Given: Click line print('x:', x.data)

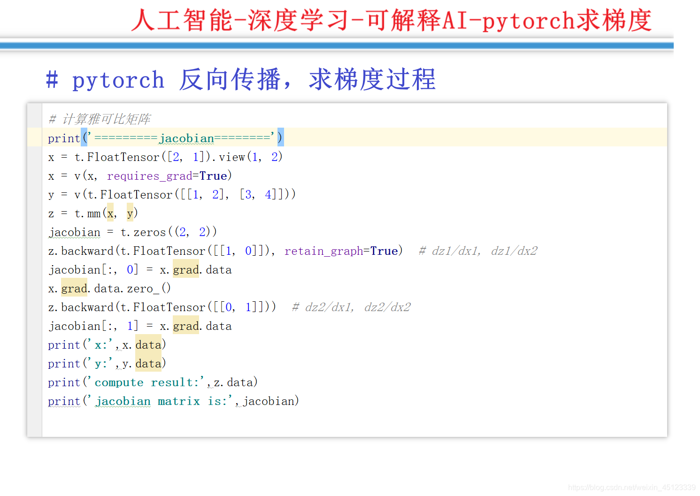Looking at the screenshot, I should coord(107,345).
